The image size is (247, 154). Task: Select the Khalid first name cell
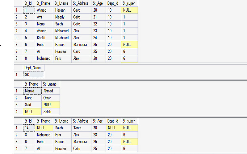[x=44, y=38]
